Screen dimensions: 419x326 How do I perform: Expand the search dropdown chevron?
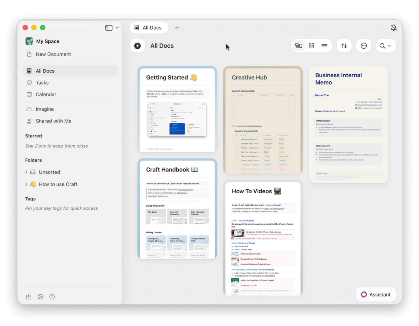390,46
